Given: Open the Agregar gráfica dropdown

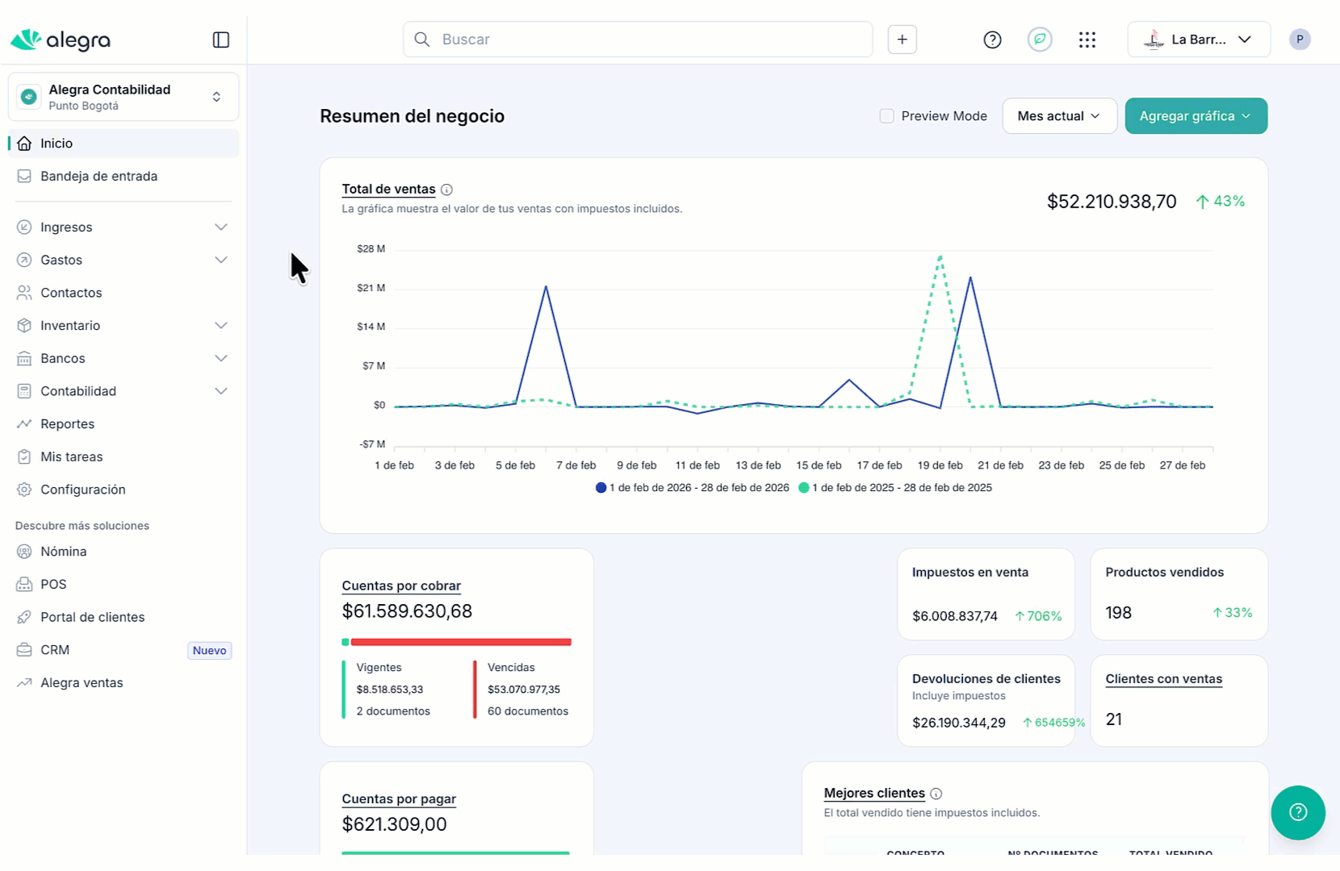Looking at the screenshot, I should pos(1196,116).
